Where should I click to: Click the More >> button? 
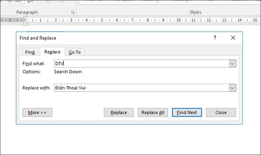pyautogui.click(x=37, y=113)
